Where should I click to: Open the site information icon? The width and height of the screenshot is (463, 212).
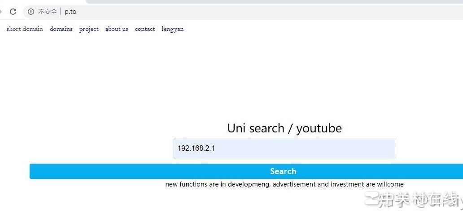pyautogui.click(x=31, y=12)
